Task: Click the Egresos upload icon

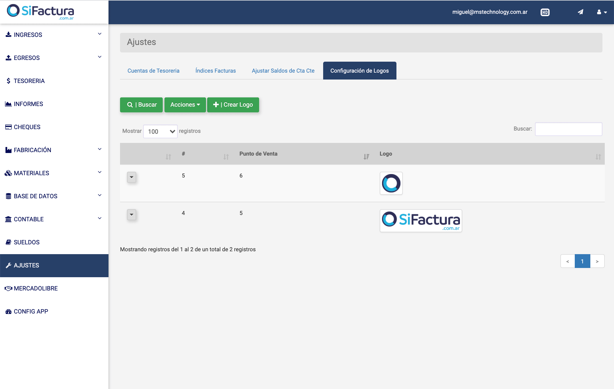Action: coord(8,58)
